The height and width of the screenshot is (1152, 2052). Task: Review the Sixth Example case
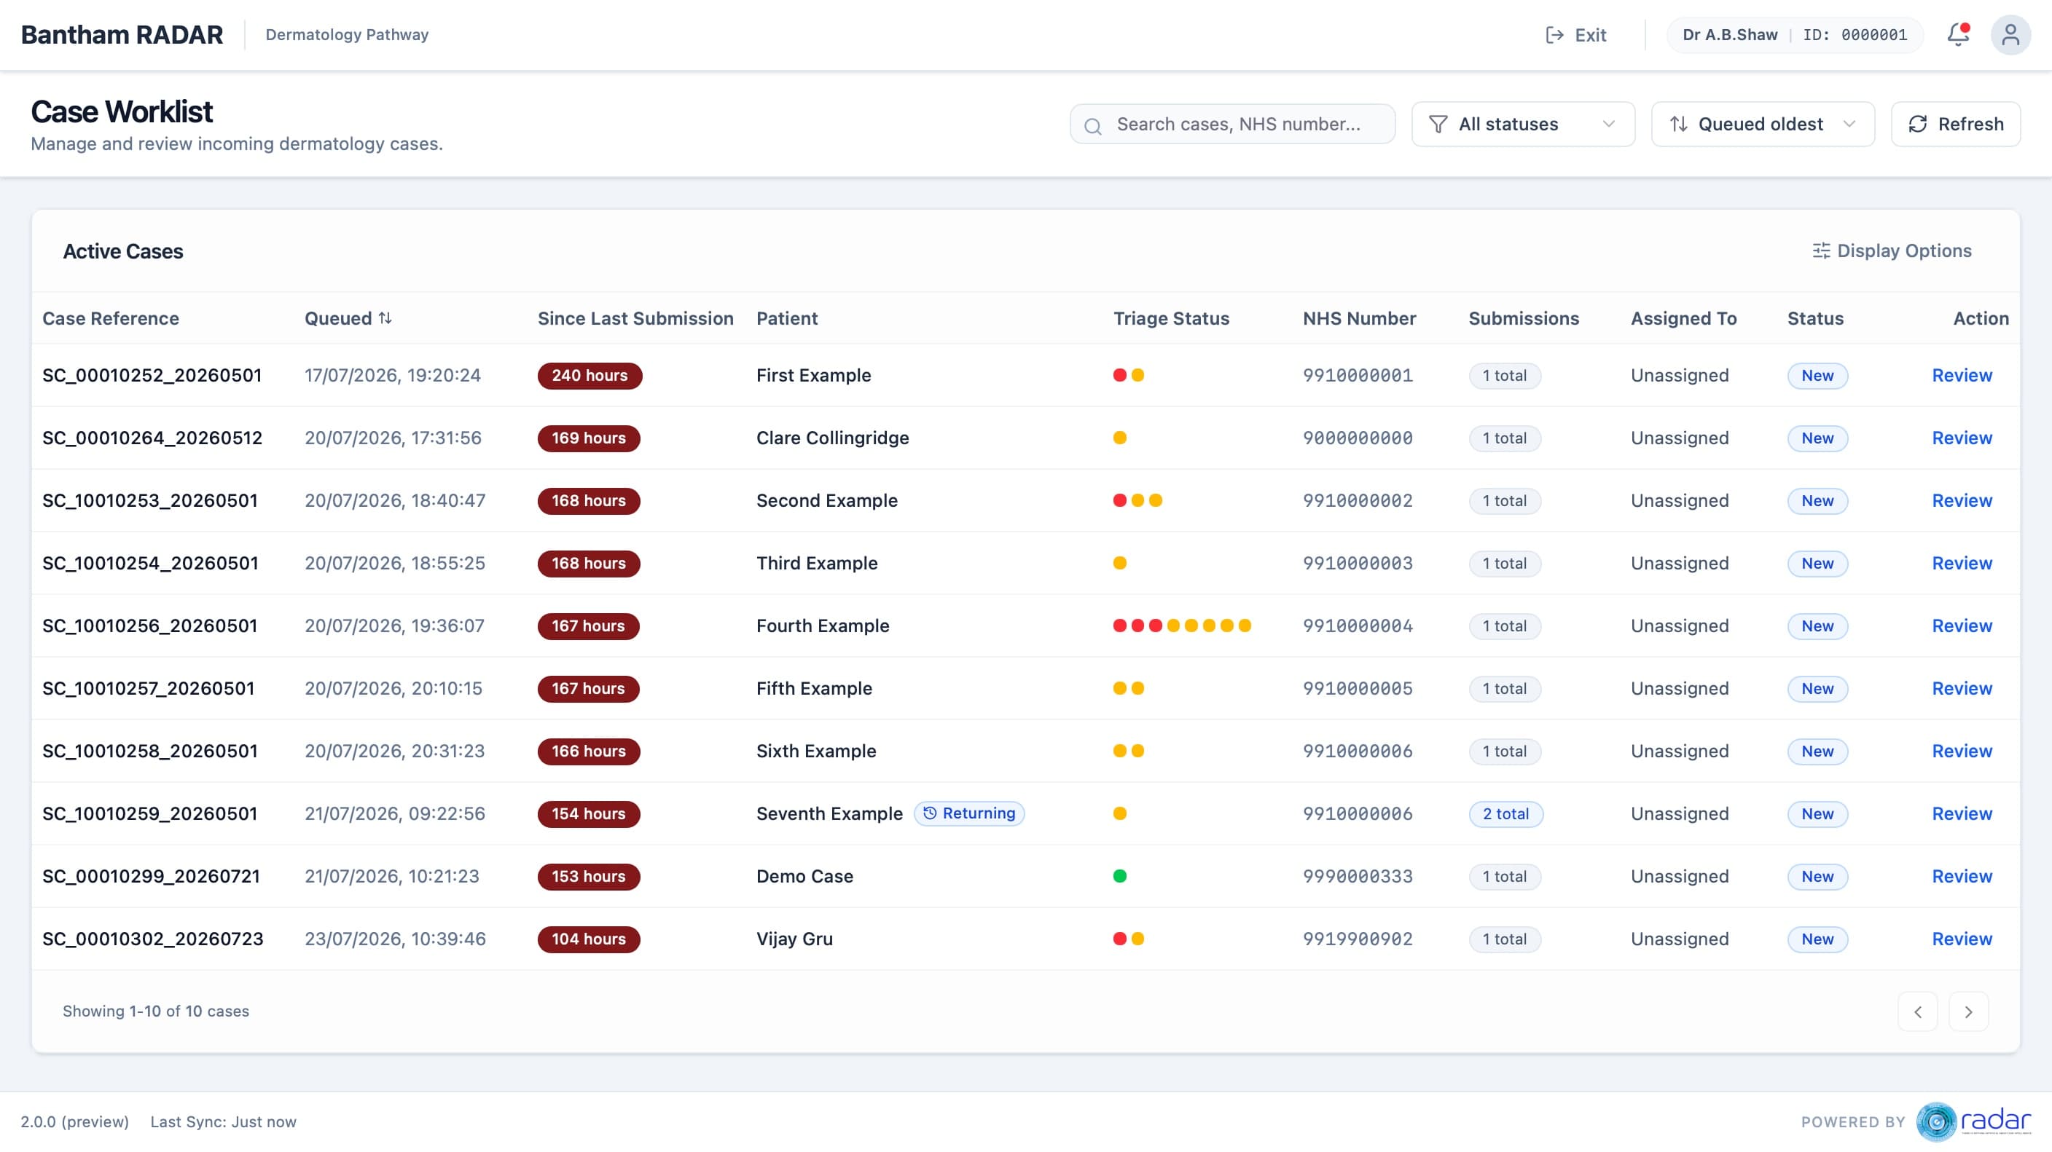(1962, 751)
